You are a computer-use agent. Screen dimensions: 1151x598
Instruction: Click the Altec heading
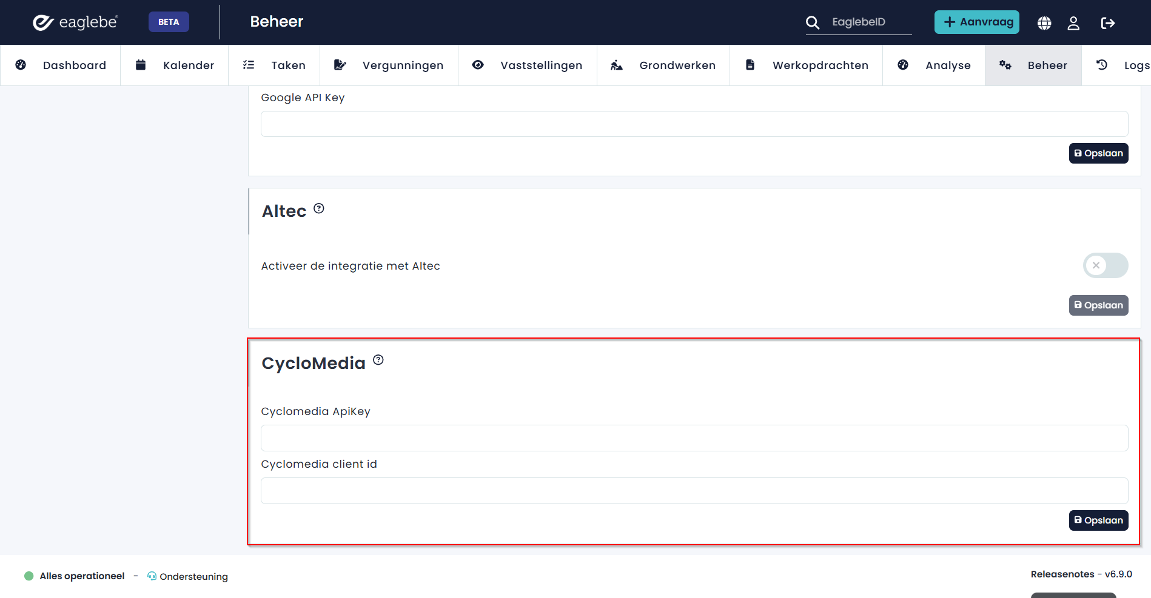tap(284, 211)
